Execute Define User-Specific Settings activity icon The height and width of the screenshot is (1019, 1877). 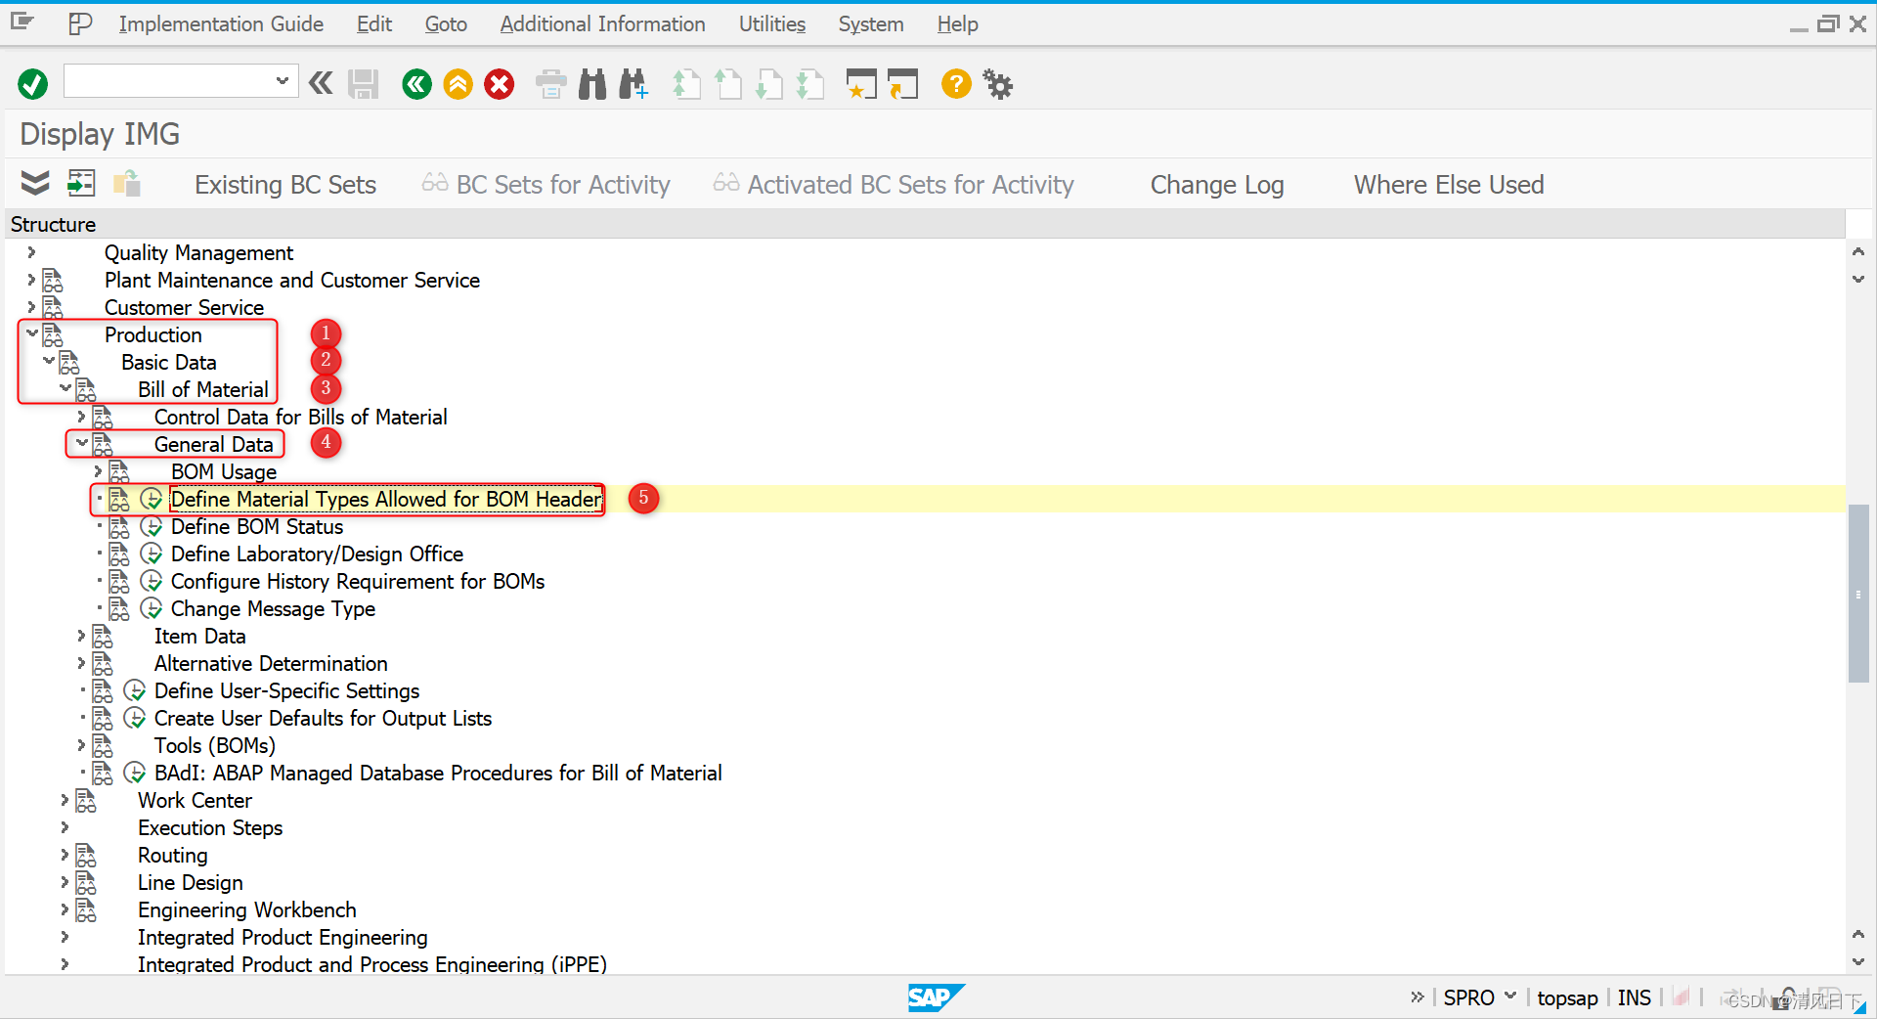(x=135, y=690)
